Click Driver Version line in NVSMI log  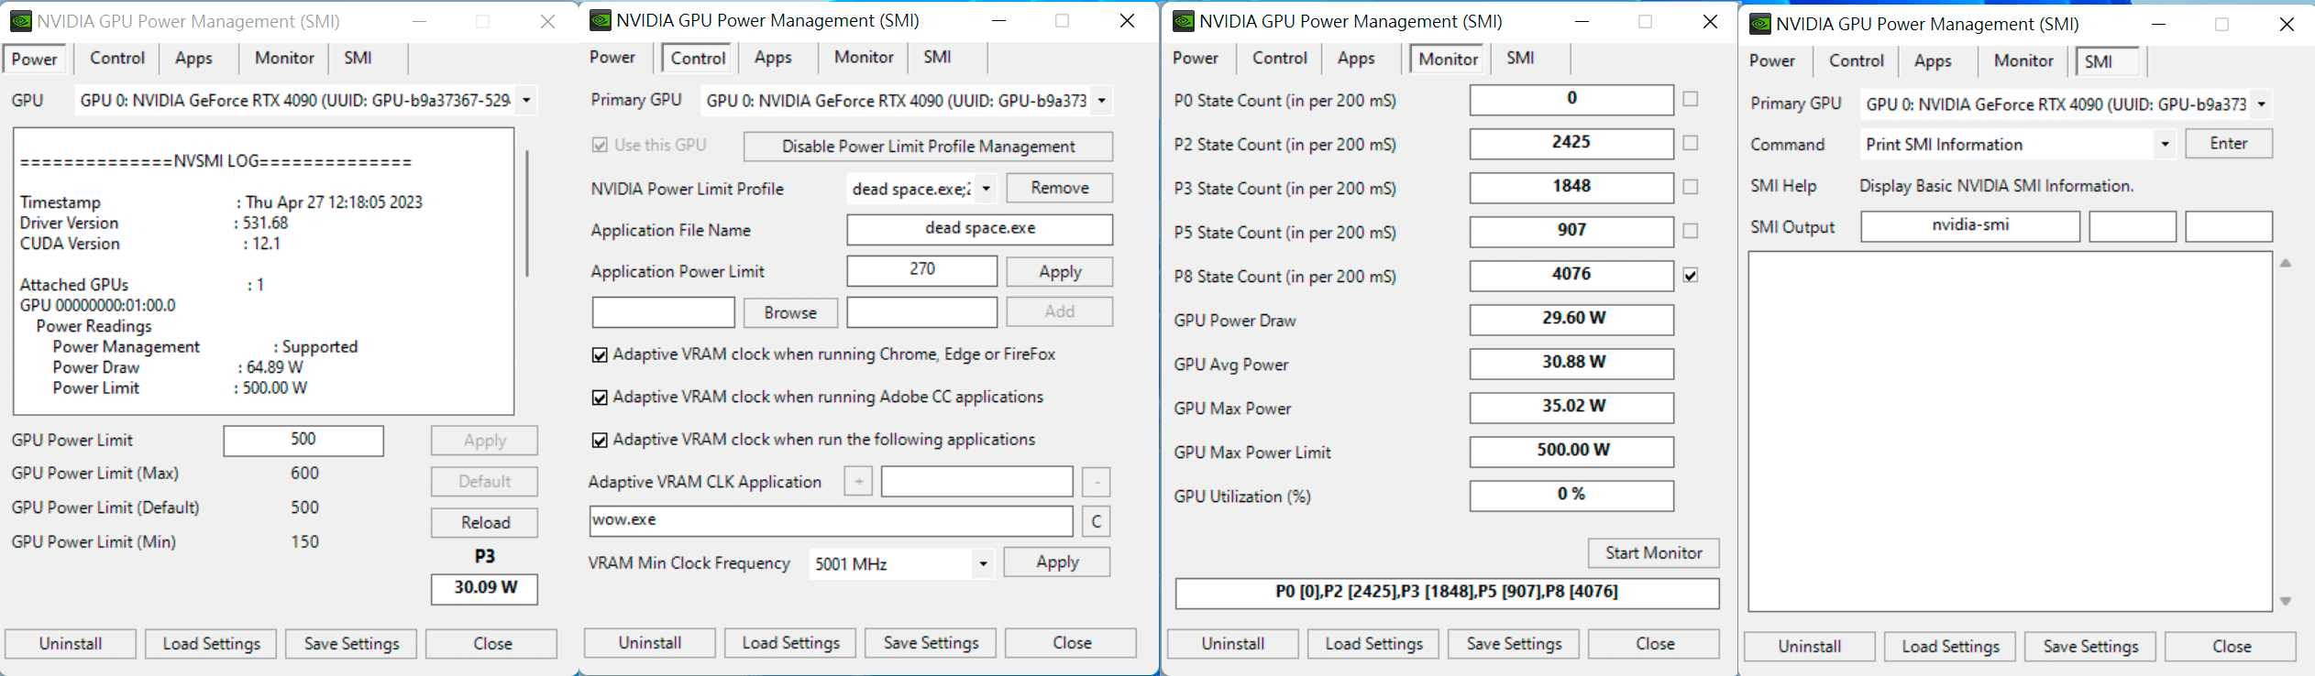154,224
